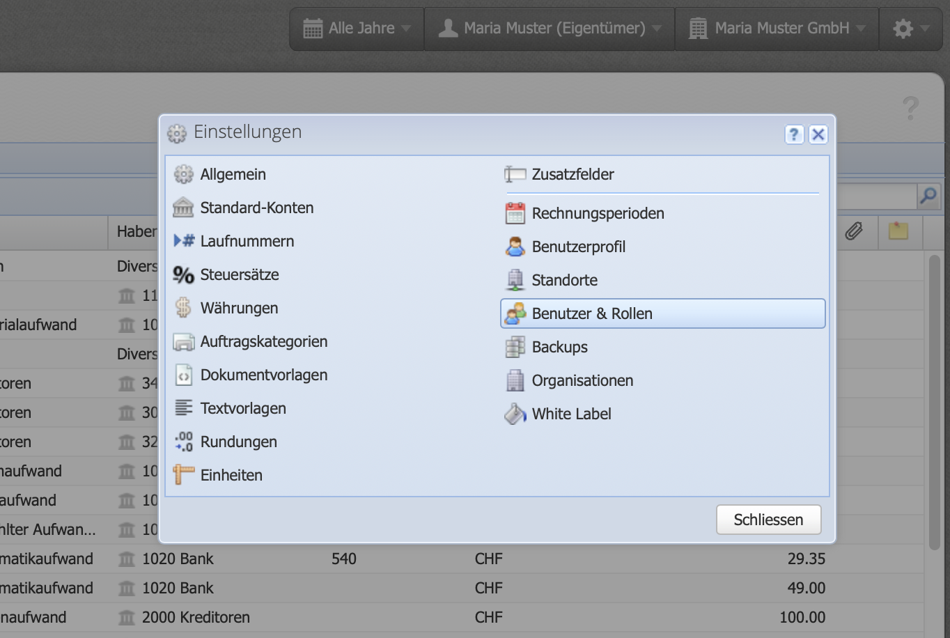
Task: Open Währungen settings (dollar icon)
Action: 237,308
